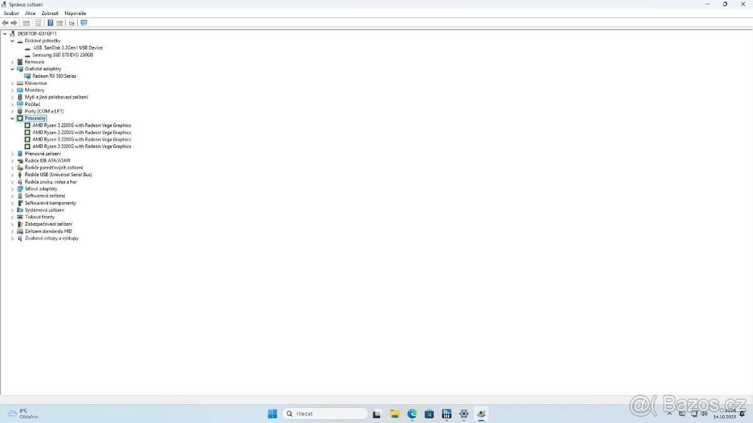
Task: Click the Help toolbar icon with question mark
Action: point(50,23)
